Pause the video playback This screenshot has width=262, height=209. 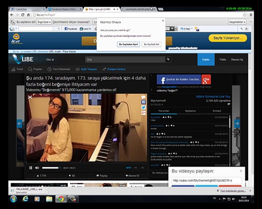[x=31, y=168]
